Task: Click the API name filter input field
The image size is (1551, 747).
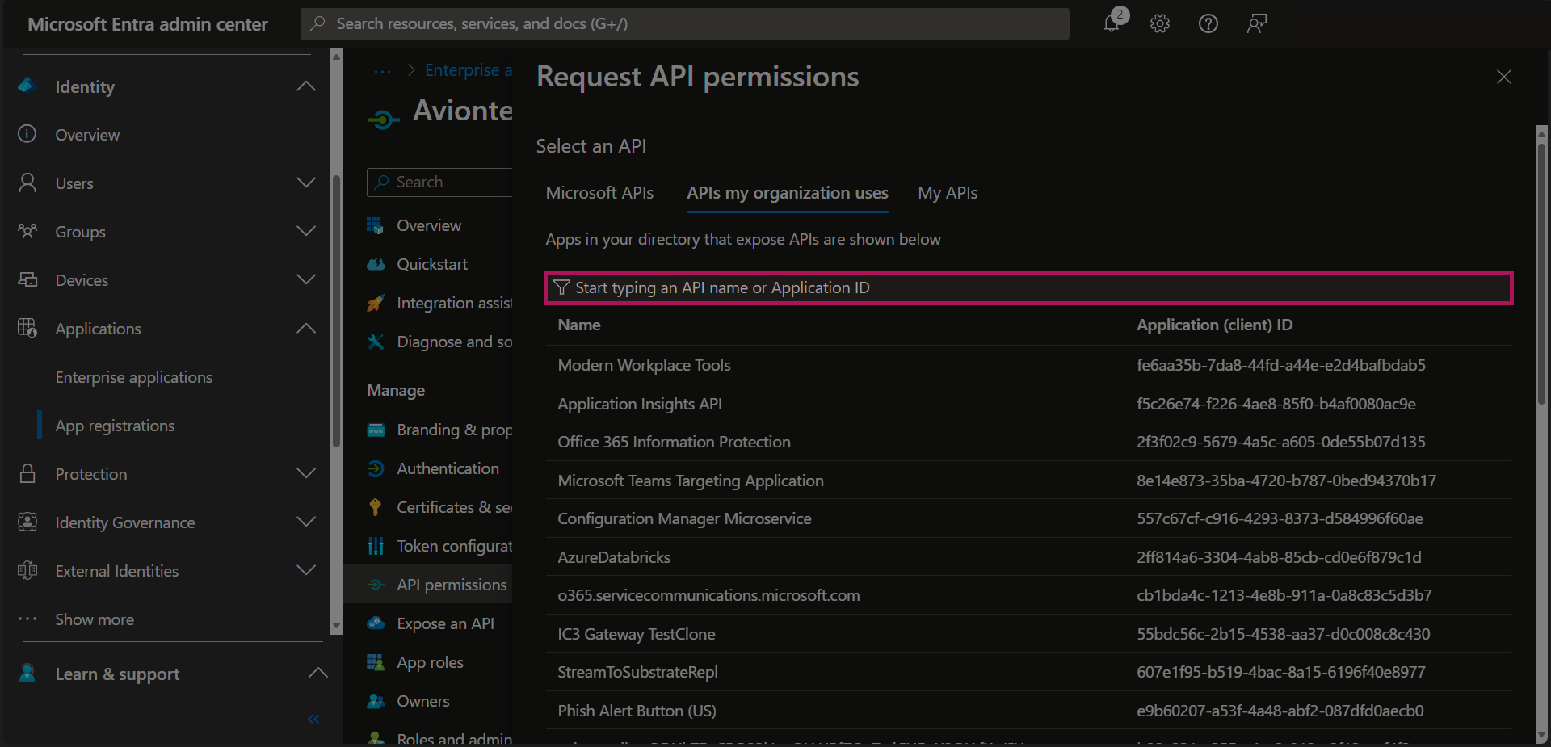Action: [1028, 288]
